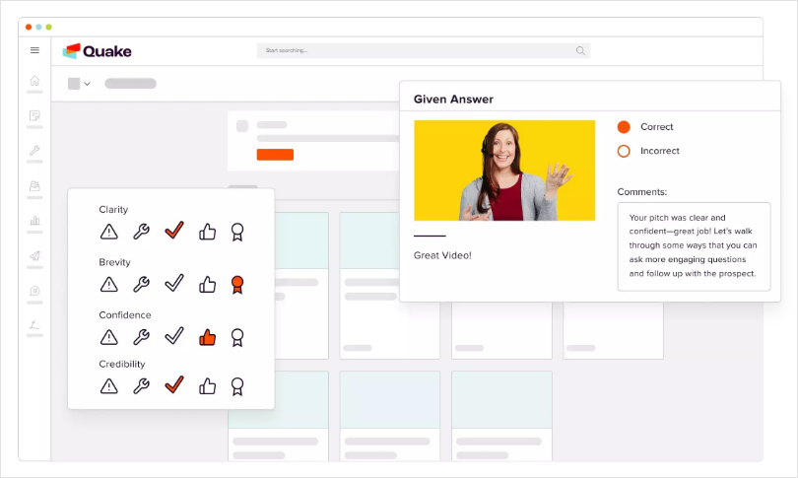
Task: Rate Clarity with the award ribbon
Action: pos(237,233)
